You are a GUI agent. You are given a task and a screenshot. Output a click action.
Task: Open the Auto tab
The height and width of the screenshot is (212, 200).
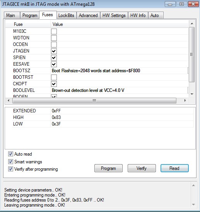pyautogui.click(x=156, y=15)
